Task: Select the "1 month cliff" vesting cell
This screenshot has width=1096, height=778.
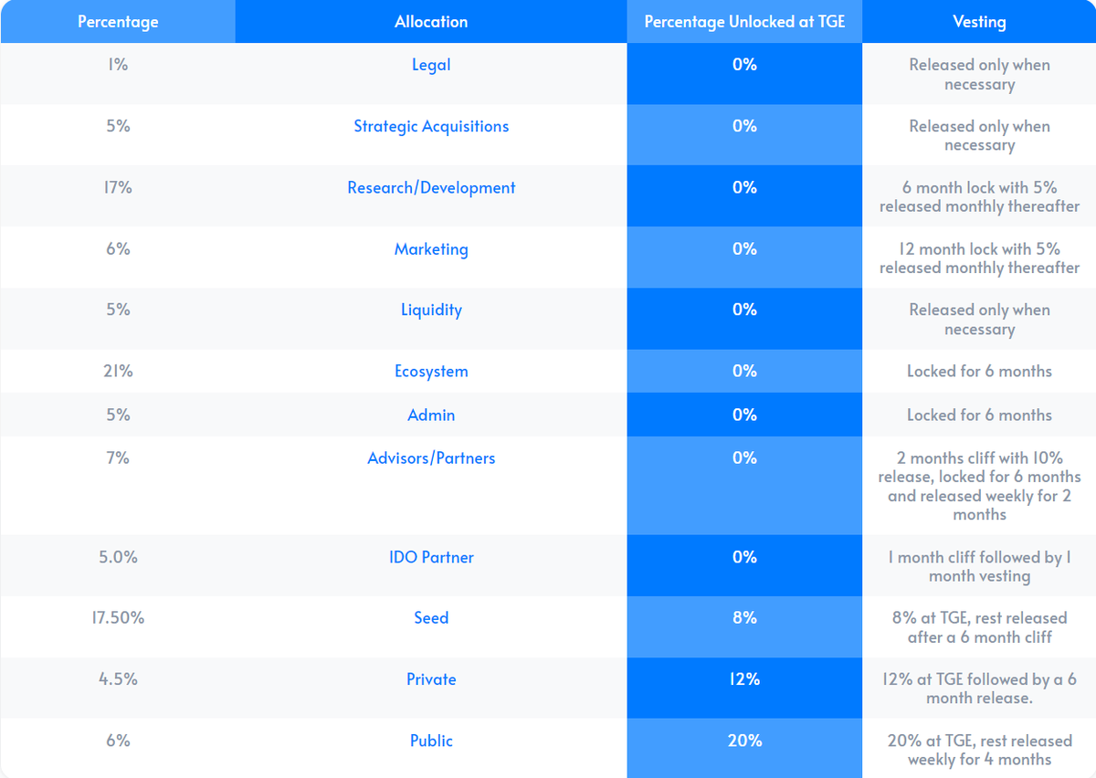Action: click(x=979, y=566)
